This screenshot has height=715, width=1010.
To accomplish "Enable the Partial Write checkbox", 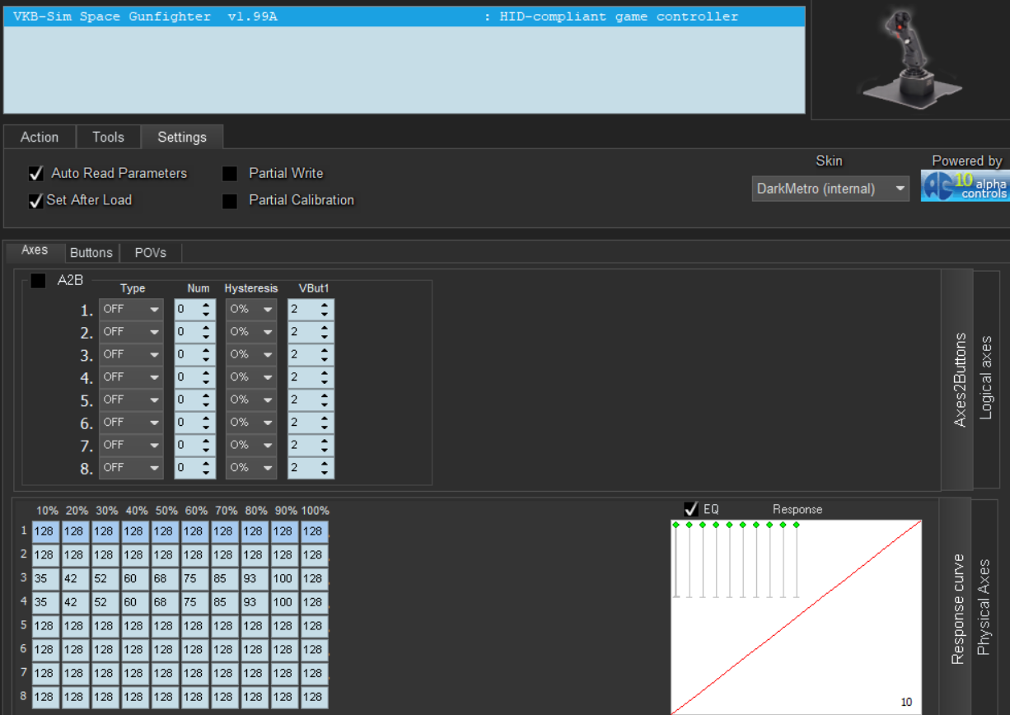I will tap(231, 174).
